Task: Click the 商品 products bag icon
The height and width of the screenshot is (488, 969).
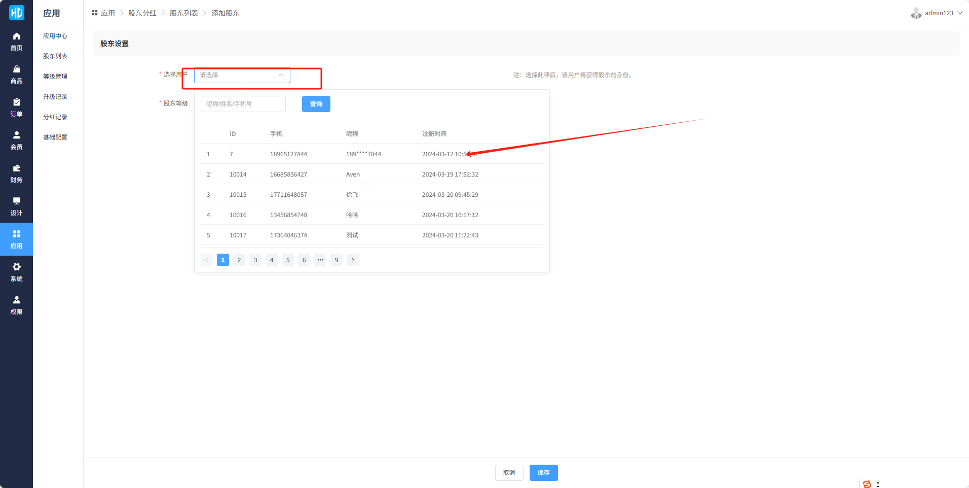Action: (16, 69)
